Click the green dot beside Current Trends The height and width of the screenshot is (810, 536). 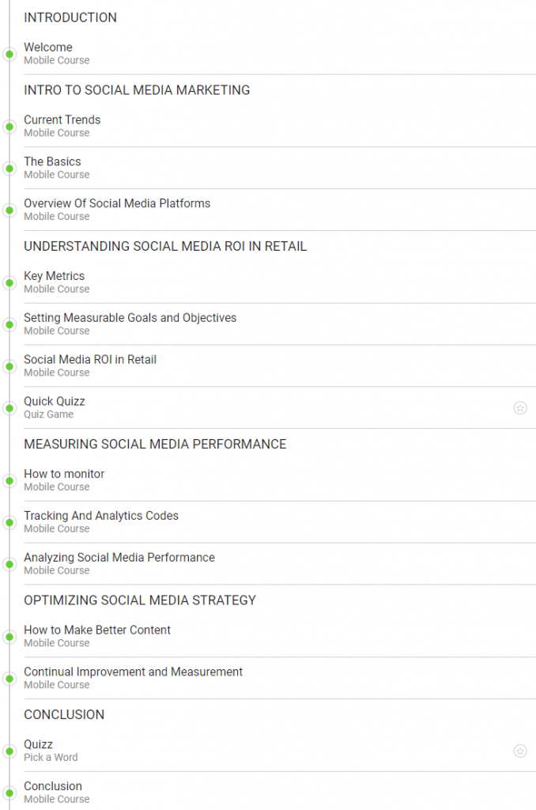9,127
